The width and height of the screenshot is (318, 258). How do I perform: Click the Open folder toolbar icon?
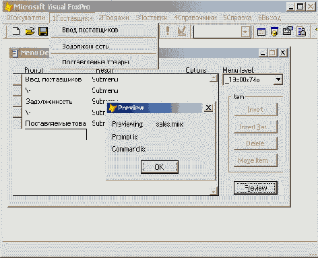[30, 31]
